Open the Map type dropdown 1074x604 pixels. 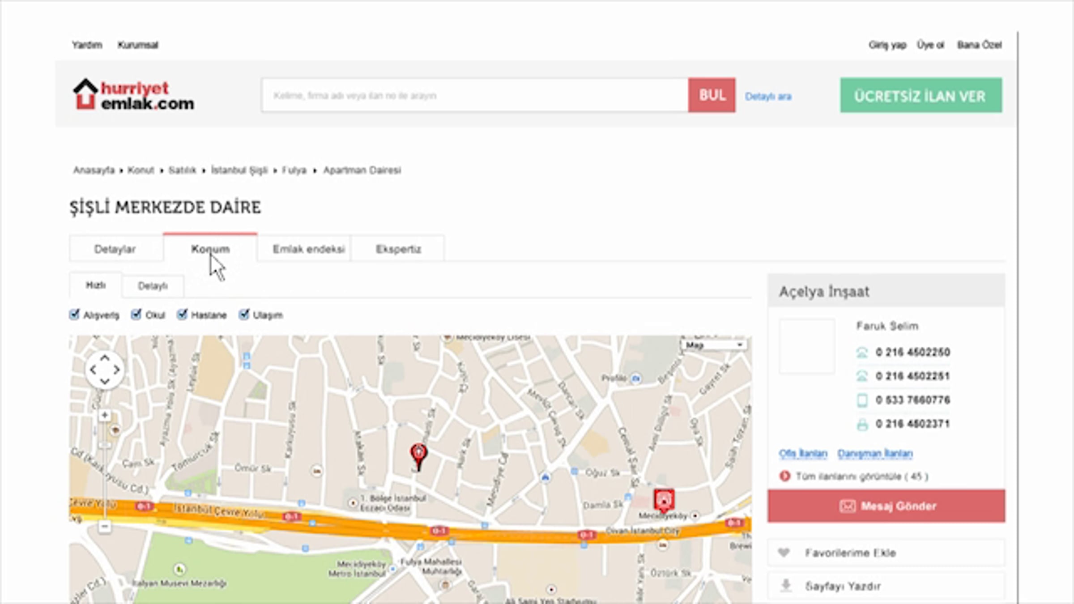714,345
